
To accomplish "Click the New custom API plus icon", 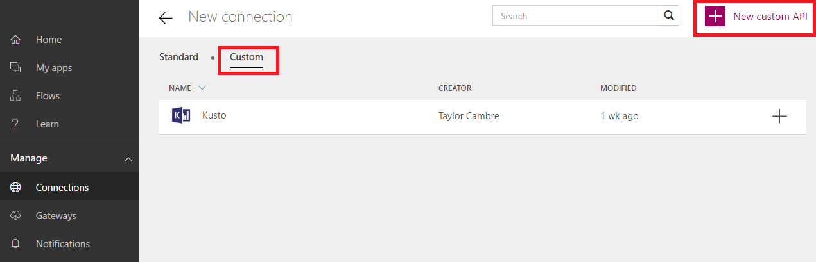I will pos(715,17).
